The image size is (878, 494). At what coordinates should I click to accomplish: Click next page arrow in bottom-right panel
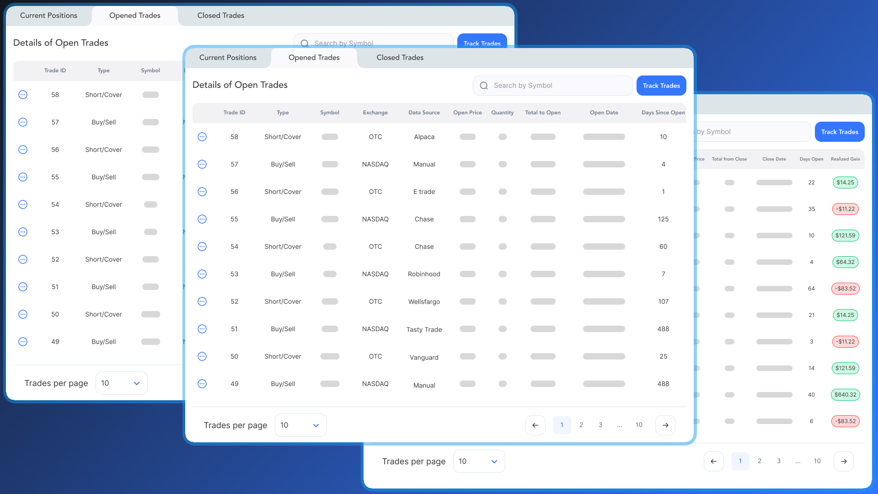click(844, 461)
